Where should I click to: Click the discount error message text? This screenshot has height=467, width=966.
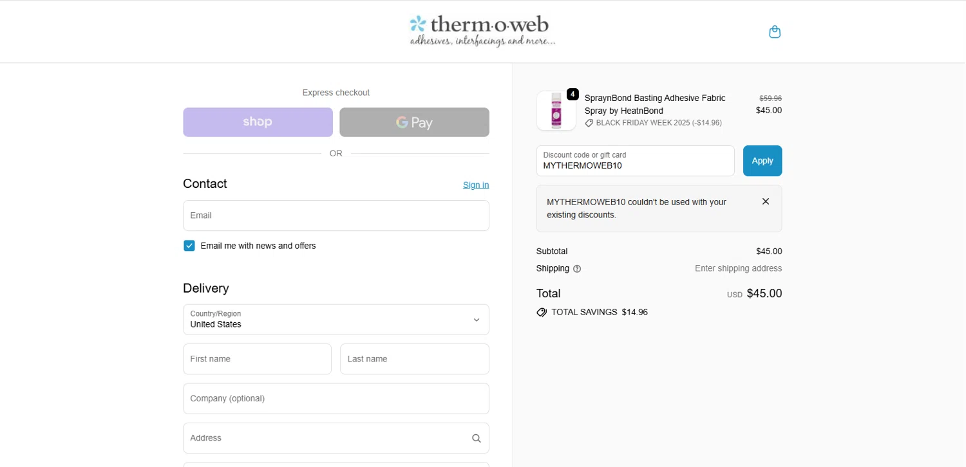point(636,208)
